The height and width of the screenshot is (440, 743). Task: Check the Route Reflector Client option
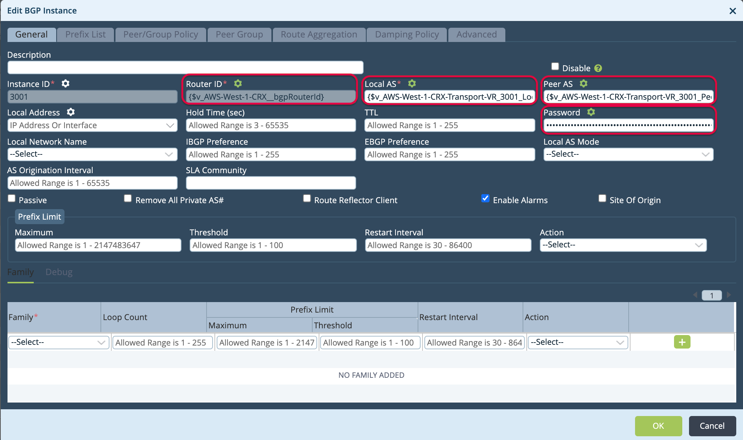point(307,198)
